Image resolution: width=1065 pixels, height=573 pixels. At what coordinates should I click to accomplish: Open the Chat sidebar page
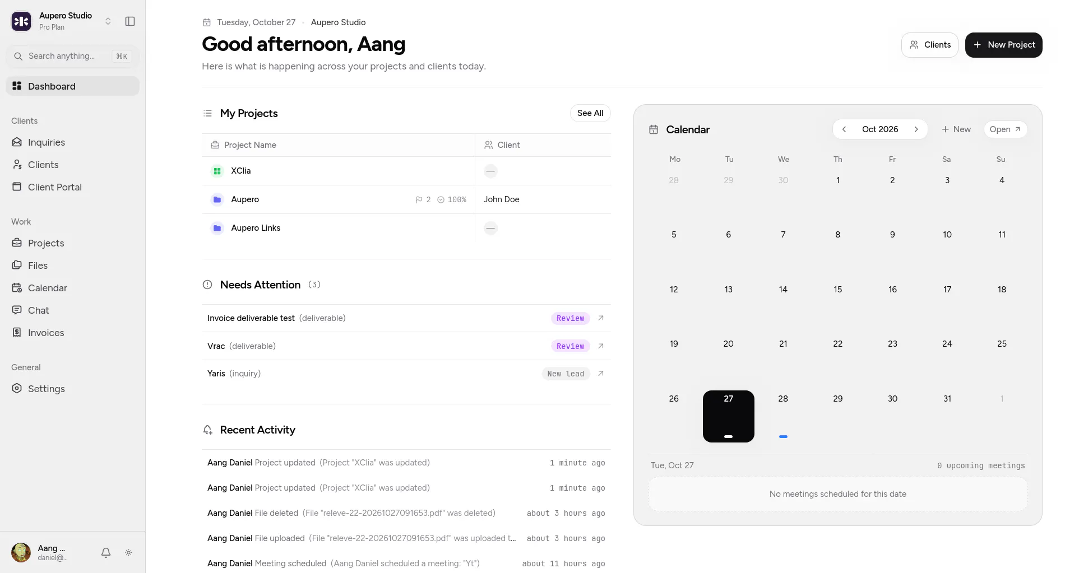pyautogui.click(x=72, y=310)
